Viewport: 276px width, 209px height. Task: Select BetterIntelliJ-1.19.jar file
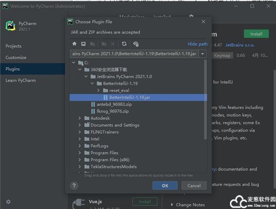pos(138,97)
